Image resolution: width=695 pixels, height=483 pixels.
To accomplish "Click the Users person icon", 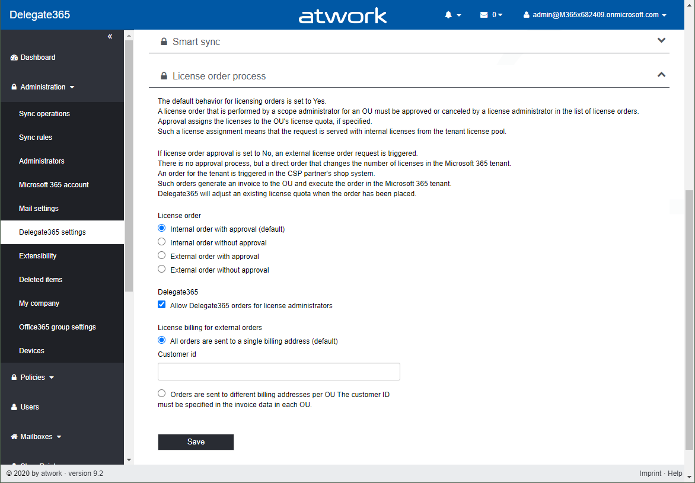I will pyautogui.click(x=14, y=407).
